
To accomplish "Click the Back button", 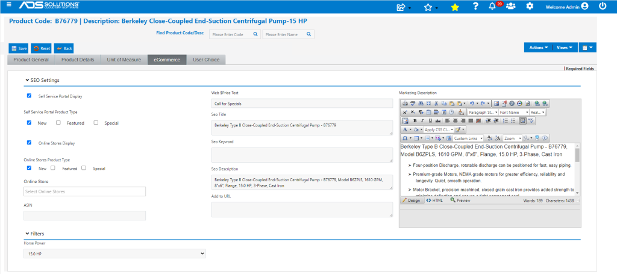I will pyautogui.click(x=64, y=48).
